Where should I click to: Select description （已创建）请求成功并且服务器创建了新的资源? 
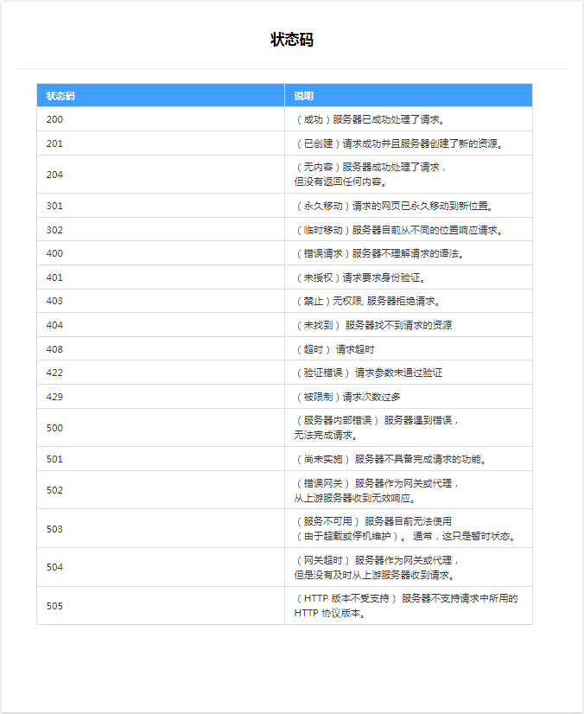[409, 143]
